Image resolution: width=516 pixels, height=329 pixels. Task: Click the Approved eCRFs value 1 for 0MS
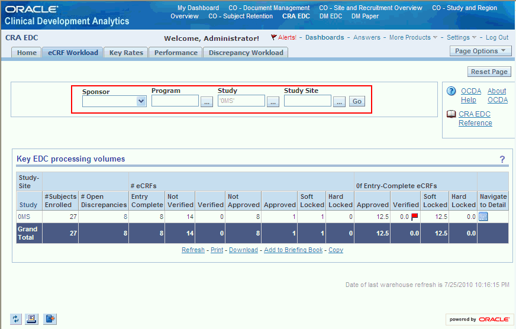[294, 217]
